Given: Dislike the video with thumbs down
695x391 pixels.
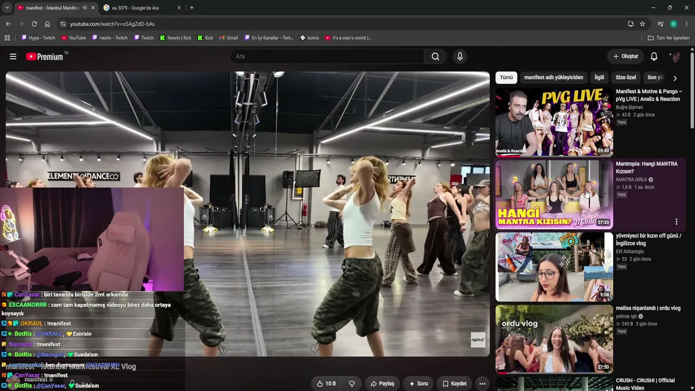Looking at the screenshot, I should pyautogui.click(x=352, y=383).
